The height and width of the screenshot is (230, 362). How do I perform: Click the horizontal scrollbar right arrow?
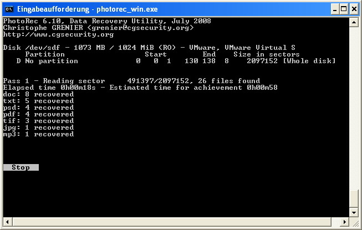pos(345,222)
